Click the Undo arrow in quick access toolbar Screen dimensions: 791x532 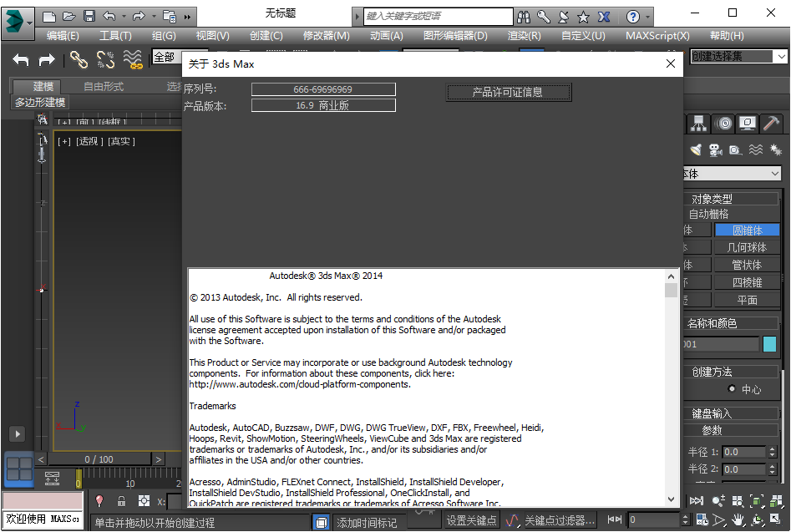[x=109, y=17]
